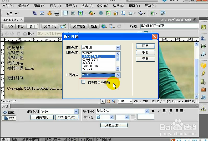Viewport: 208px width, 141px height.
Task: Click the Date calendar icon
Action: coord(108,13)
